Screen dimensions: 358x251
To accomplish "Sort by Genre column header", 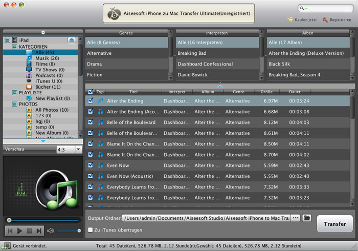I will point(239,92).
